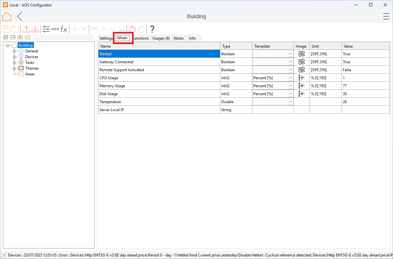
Task: Open the hamburger menu
Action: [x=386, y=17]
